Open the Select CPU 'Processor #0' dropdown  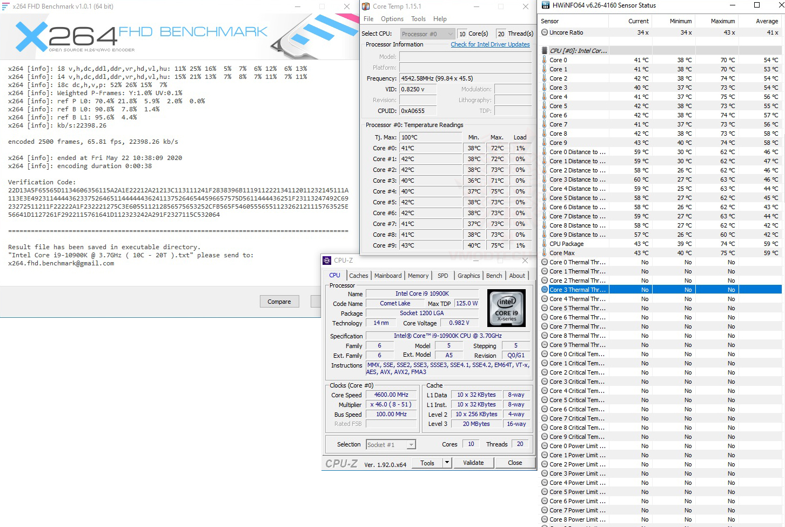(x=427, y=34)
